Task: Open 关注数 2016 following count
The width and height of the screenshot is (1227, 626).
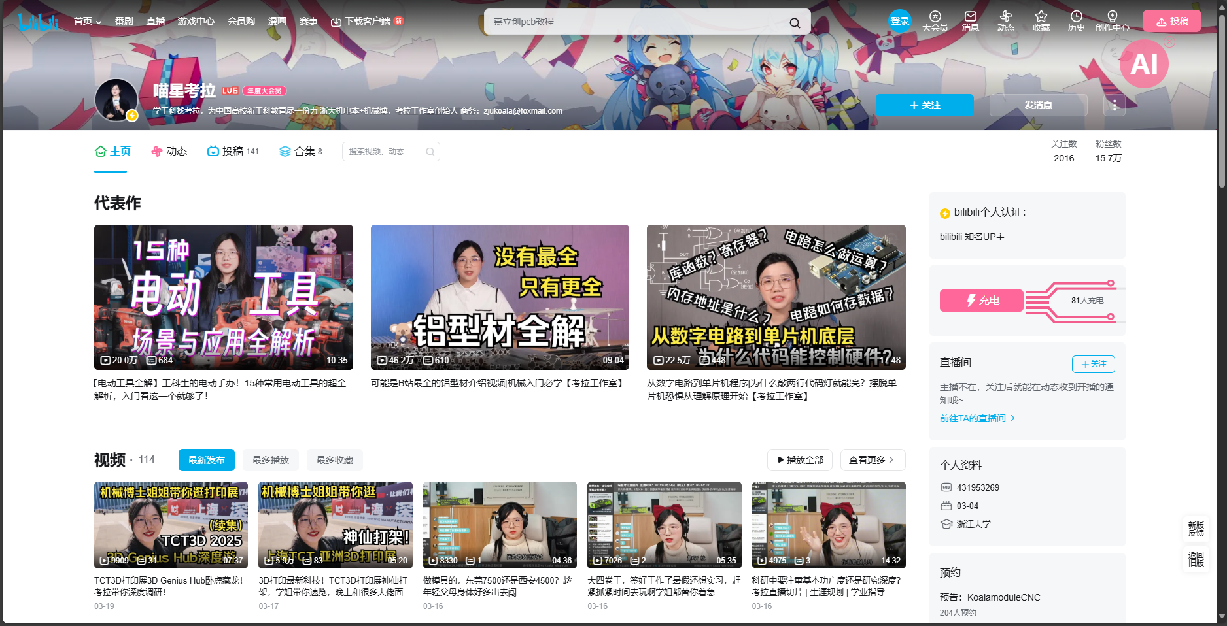Action: click(x=1063, y=151)
